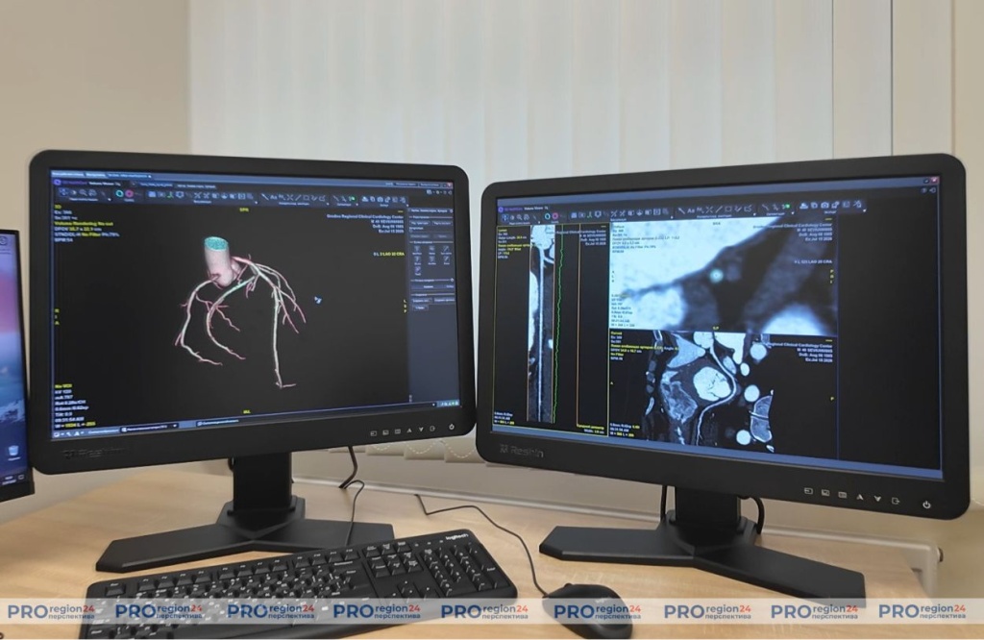984x640 pixels.
Task: Click pink circle icon on right monitor toolbar
Action: click(555, 216)
